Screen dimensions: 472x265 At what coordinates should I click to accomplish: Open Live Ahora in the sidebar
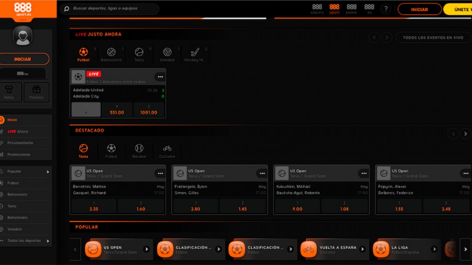(x=25, y=131)
